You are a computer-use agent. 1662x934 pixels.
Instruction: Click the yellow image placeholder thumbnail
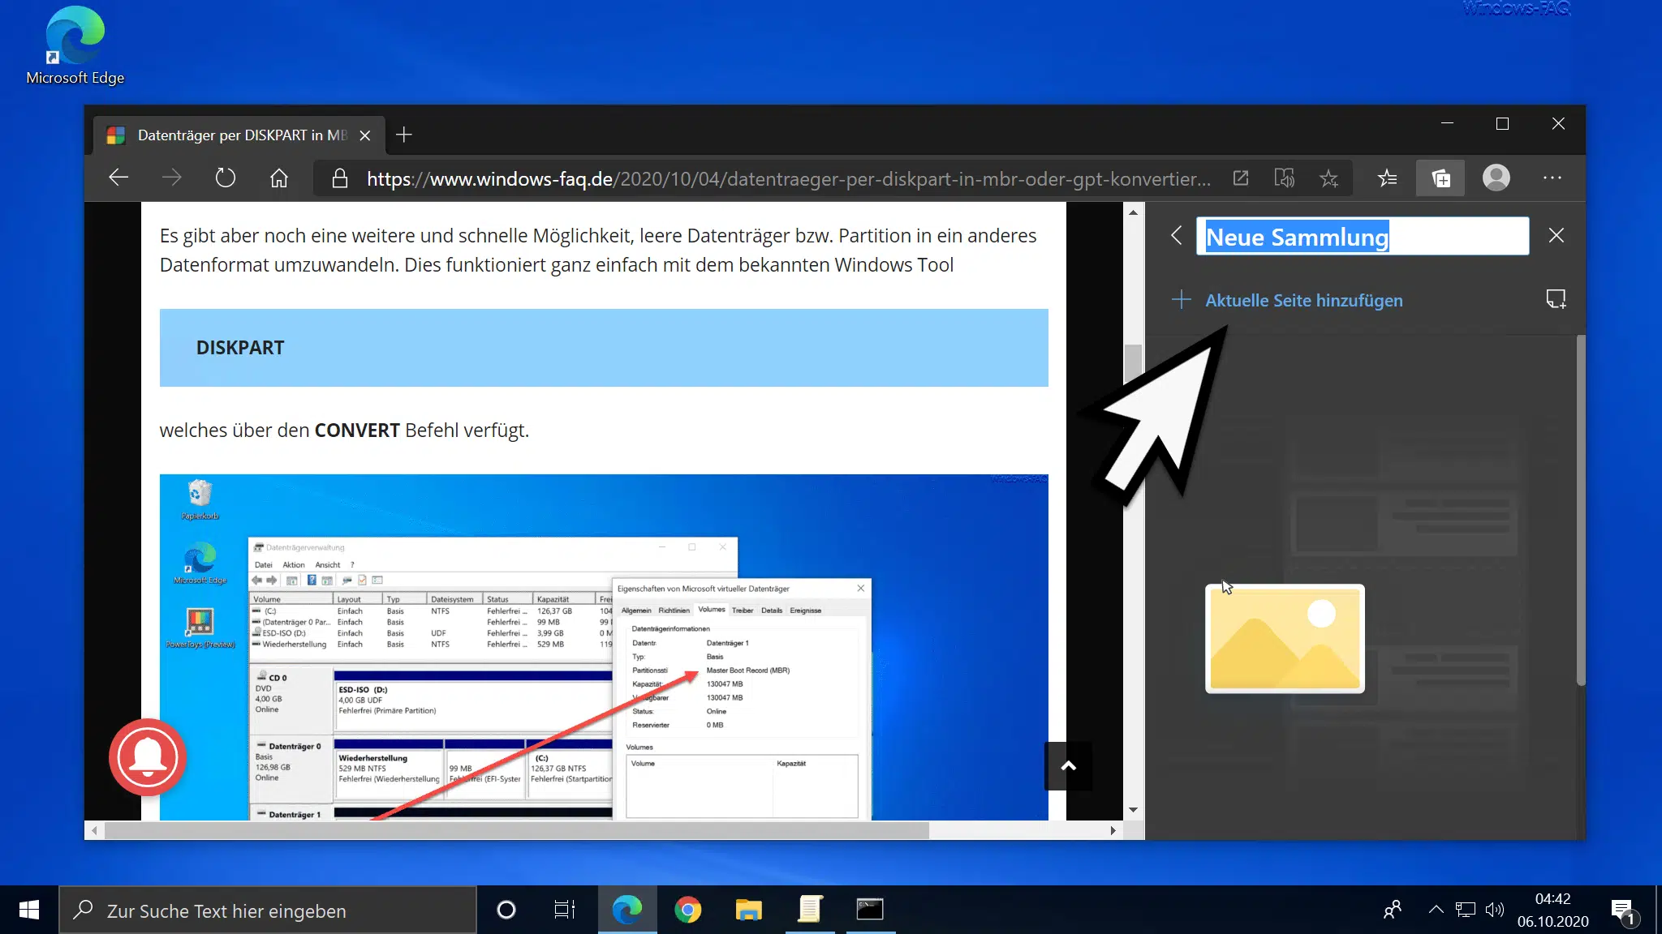(x=1285, y=639)
